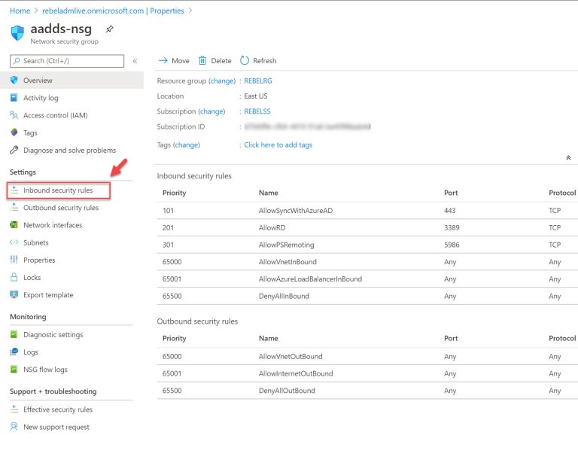
Task: Open the Overview menu item
Action: pyautogui.click(x=72, y=80)
